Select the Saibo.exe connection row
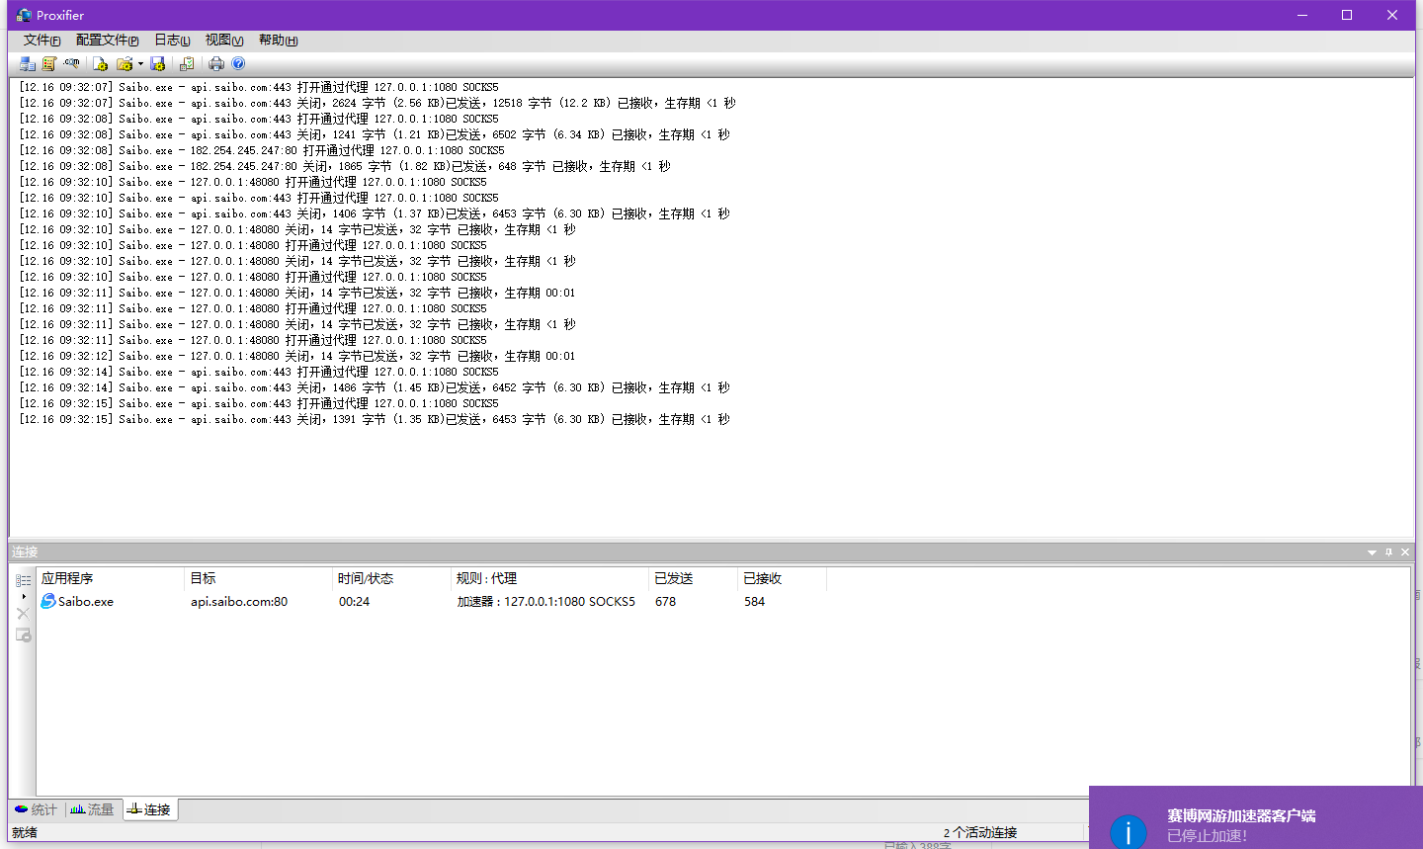1423x849 pixels. [x=433, y=601]
